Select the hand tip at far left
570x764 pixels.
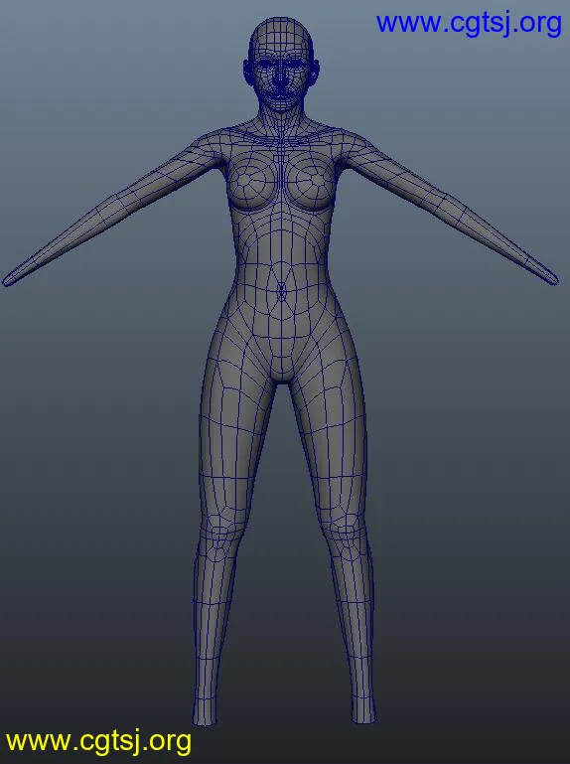11,279
